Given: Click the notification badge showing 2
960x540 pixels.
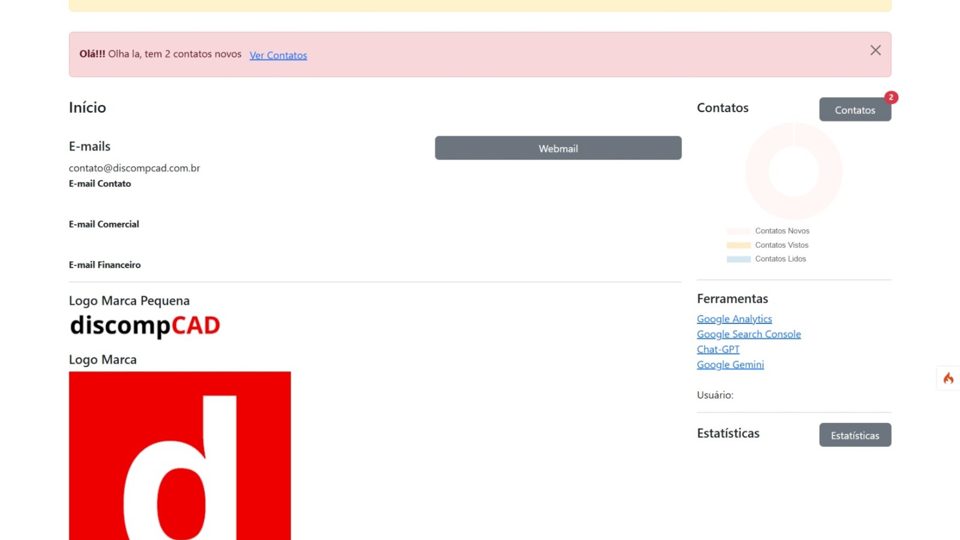Looking at the screenshot, I should coord(892,97).
